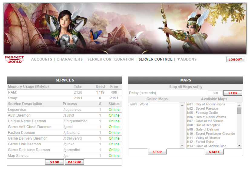Click Available Maps scrollbar down arrow

[x=239, y=146]
